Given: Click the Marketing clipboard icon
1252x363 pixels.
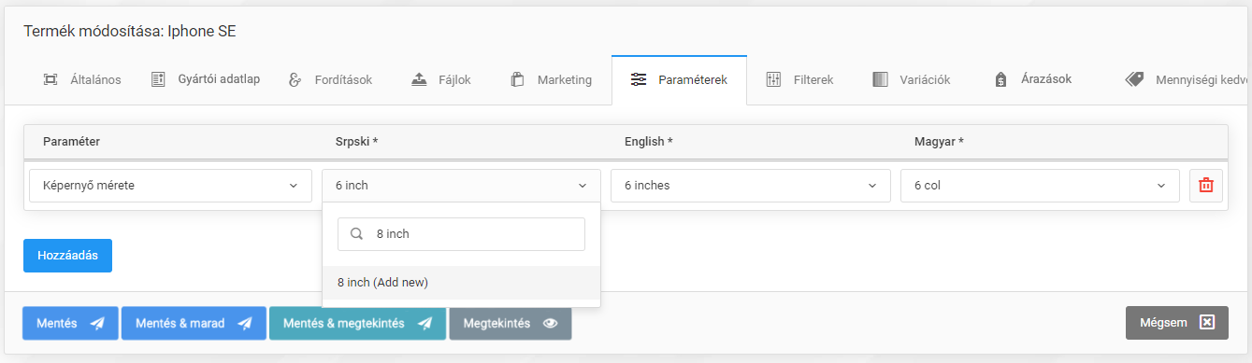Looking at the screenshot, I should point(517,79).
